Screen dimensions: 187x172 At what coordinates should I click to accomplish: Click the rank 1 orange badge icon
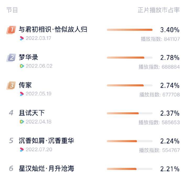click(x=11, y=30)
